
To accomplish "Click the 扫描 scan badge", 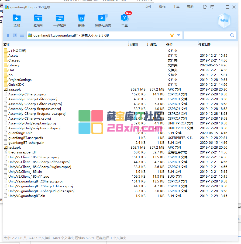I will pyautogui.click(x=224, y=20).
